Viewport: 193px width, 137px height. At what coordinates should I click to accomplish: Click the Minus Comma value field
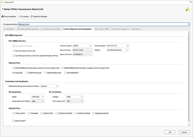click(82, 54)
